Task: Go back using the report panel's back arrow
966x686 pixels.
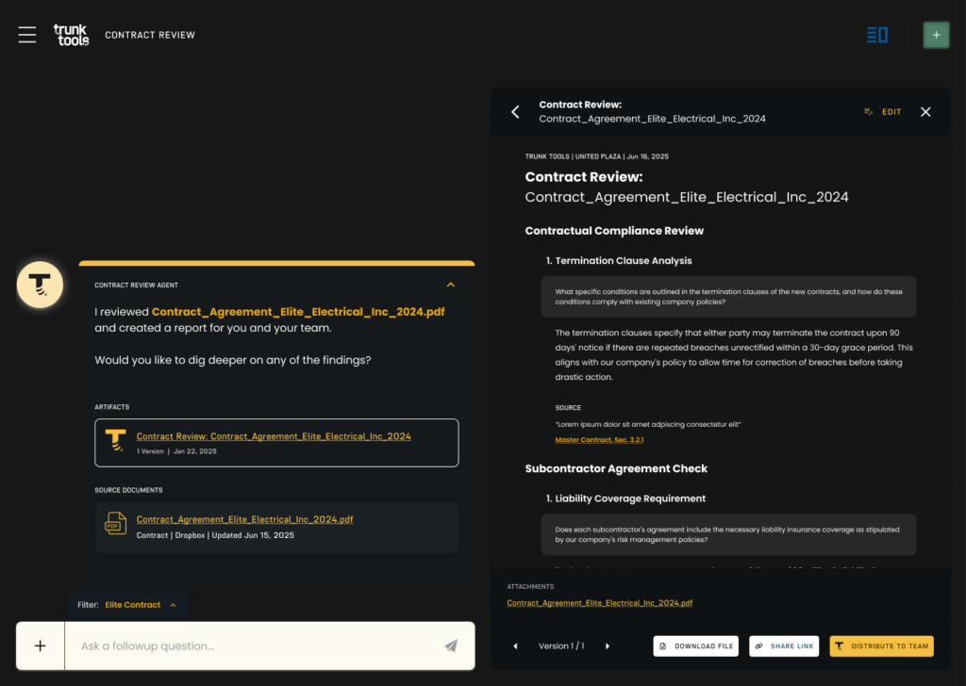Action: click(x=515, y=112)
